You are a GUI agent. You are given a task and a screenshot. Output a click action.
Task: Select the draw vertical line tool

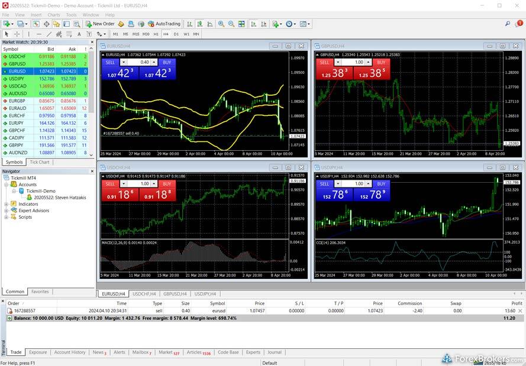(28, 34)
